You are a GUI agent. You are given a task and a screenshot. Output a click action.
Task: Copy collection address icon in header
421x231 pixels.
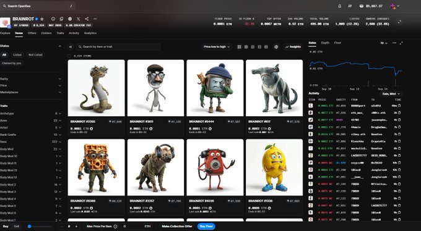[x=61, y=19]
